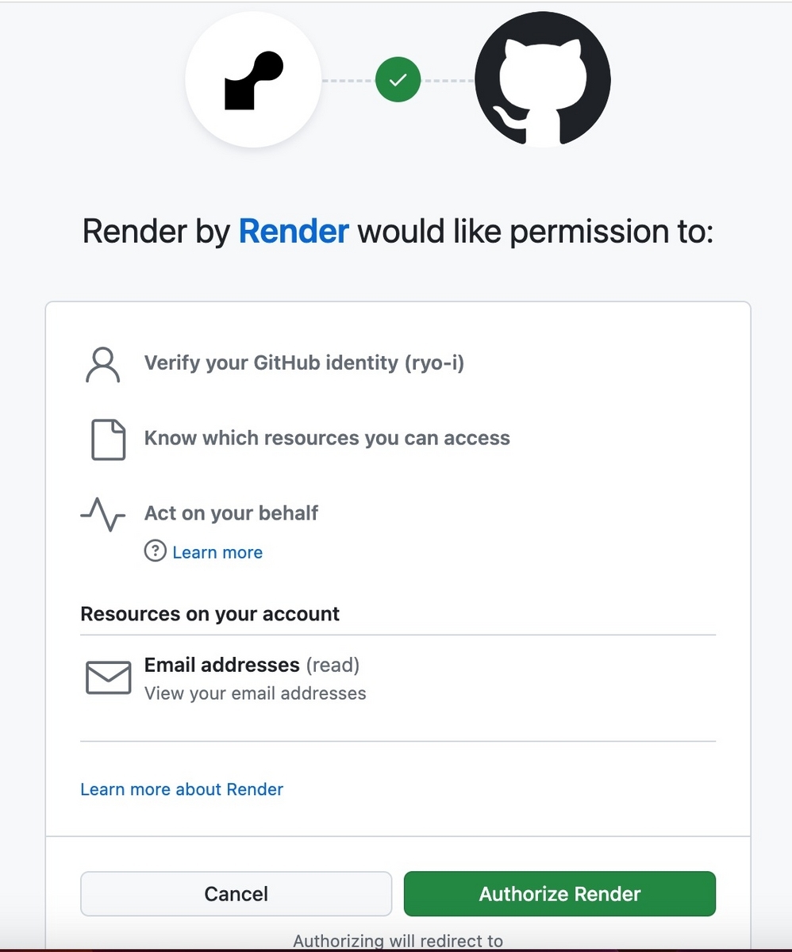Screen dimensions: 792x952
Task: Click the Authorizing will redirect to text
Action: click(x=398, y=941)
